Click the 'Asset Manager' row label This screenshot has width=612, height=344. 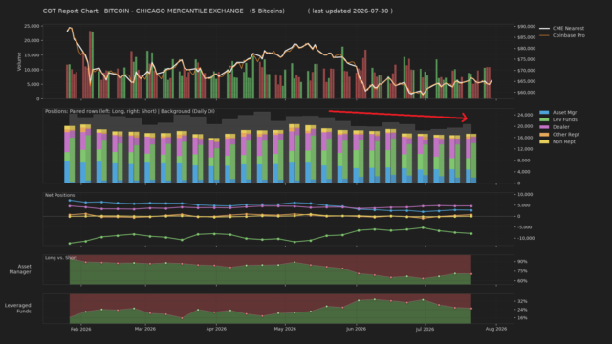(20, 269)
